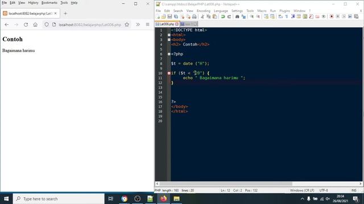This screenshot has width=364, height=204.
Task: Bookmark this page with the star icon
Action: [x=127, y=24]
